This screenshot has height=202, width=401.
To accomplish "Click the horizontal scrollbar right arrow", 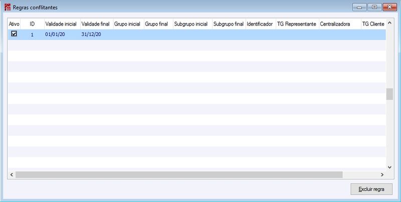I will (x=382, y=174).
